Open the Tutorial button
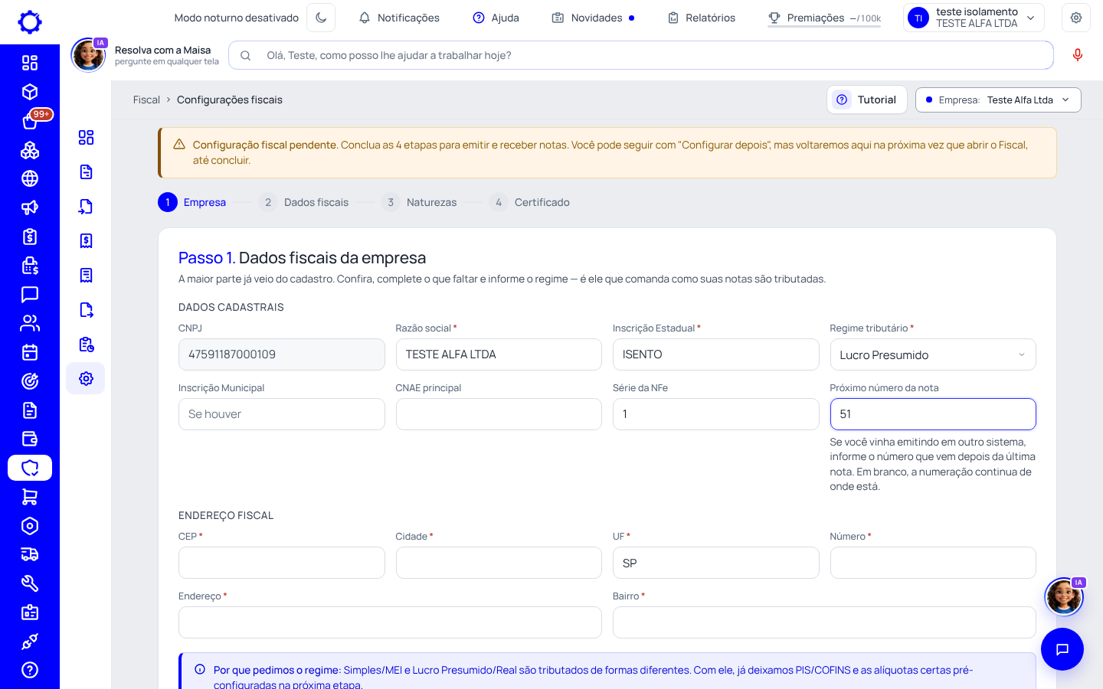This screenshot has width=1103, height=689. (867, 100)
